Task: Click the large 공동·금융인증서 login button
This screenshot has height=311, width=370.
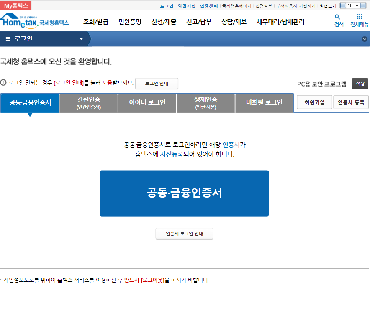Action: coord(184,193)
